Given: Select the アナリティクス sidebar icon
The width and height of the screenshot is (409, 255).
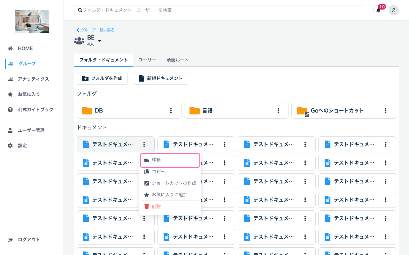Looking at the screenshot, I should pos(11,79).
